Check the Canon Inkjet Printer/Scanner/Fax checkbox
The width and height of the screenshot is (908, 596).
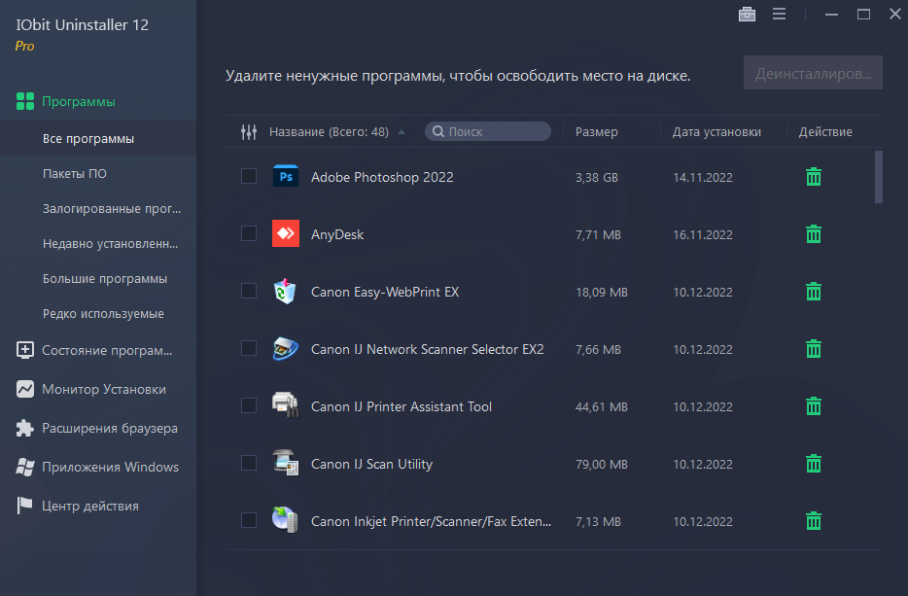click(x=249, y=520)
